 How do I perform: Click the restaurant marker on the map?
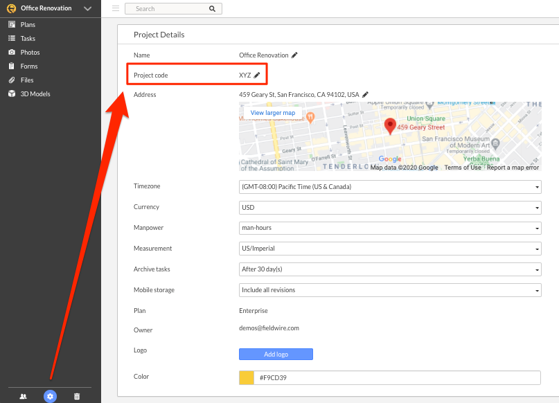point(310,117)
